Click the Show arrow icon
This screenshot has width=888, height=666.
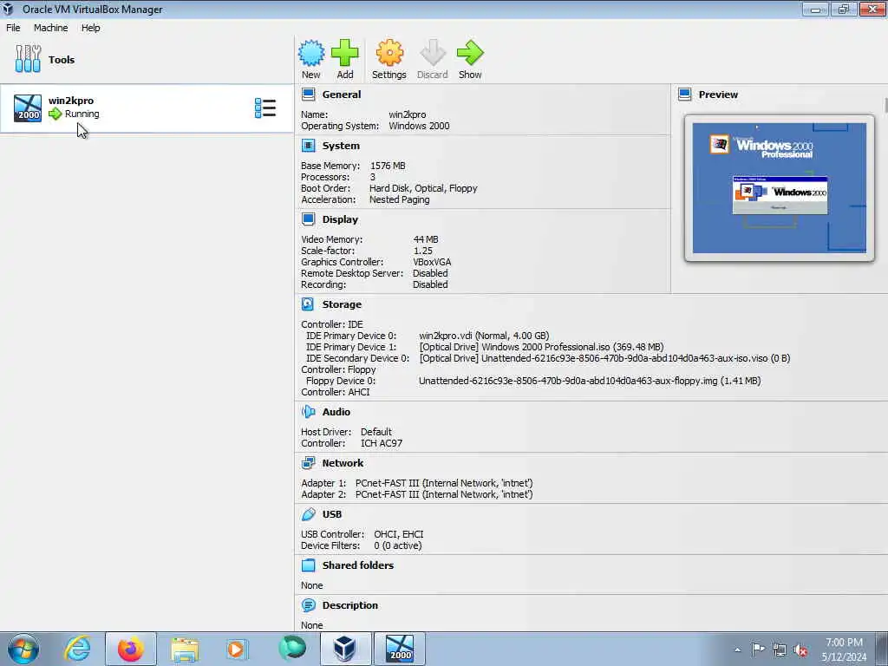[470, 53]
